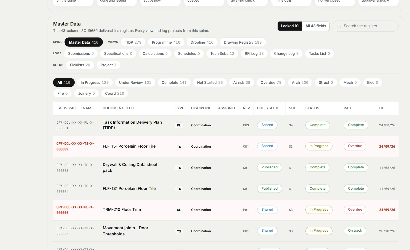
Task: Filter by Complete 141
Action: 174,82
